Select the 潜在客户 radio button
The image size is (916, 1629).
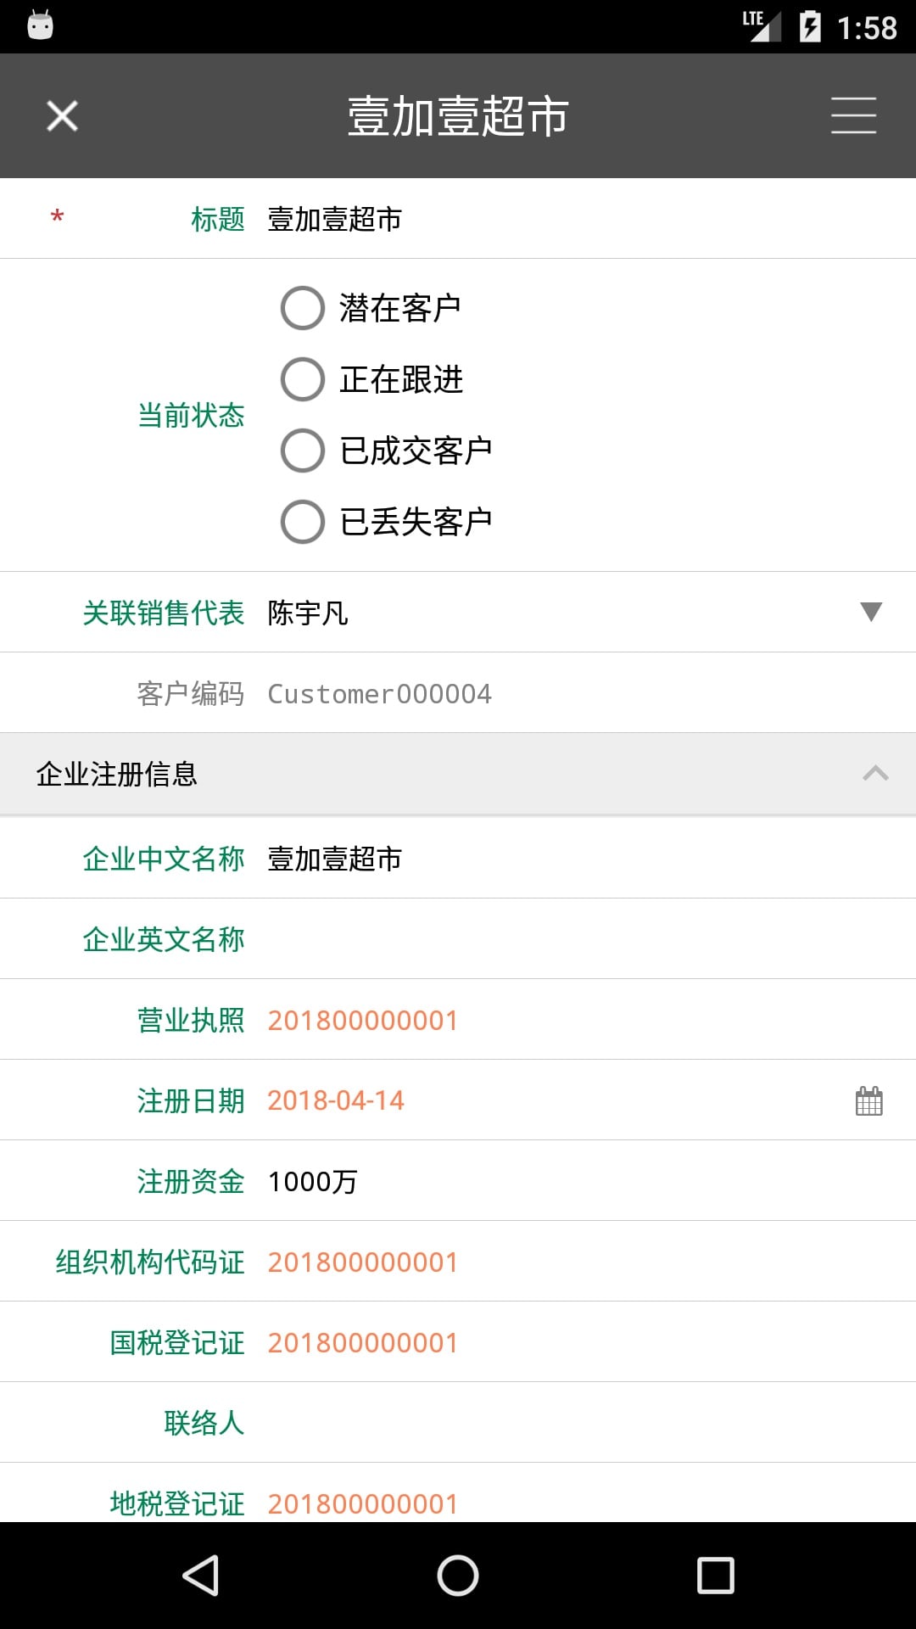coord(303,308)
